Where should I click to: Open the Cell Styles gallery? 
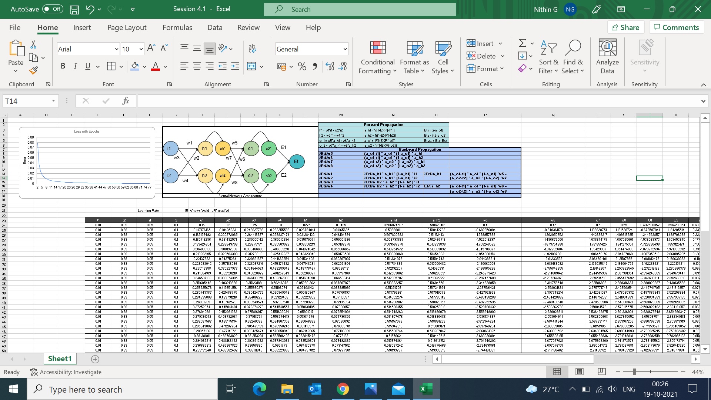[443, 57]
